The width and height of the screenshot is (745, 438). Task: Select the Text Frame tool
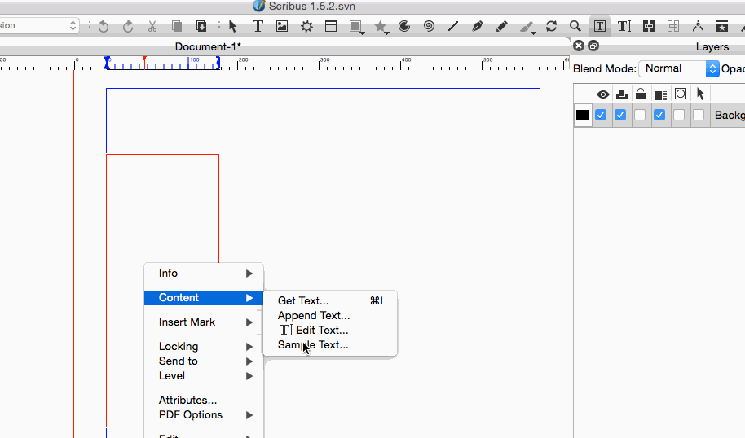click(258, 26)
